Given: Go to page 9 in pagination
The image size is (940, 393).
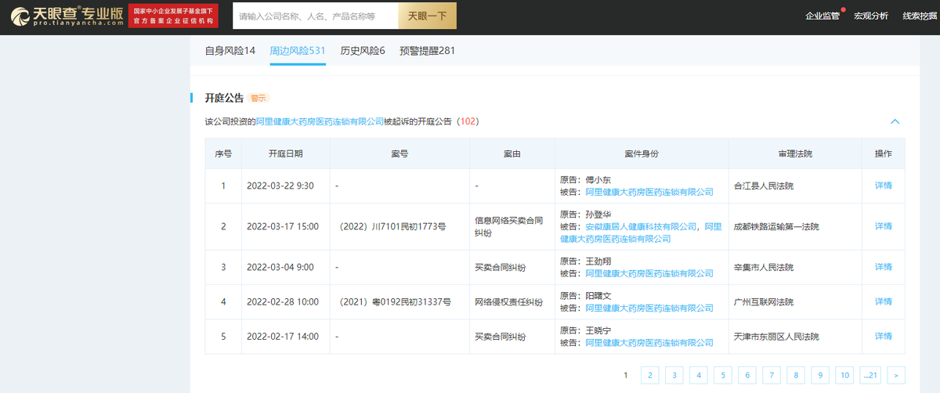Looking at the screenshot, I should [819, 375].
